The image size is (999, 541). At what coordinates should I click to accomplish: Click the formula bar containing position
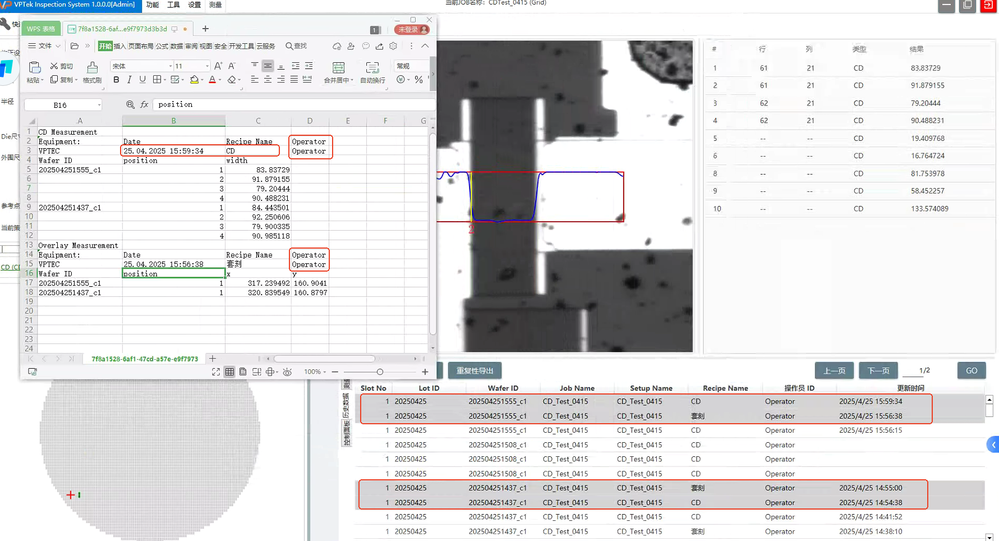click(x=294, y=104)
